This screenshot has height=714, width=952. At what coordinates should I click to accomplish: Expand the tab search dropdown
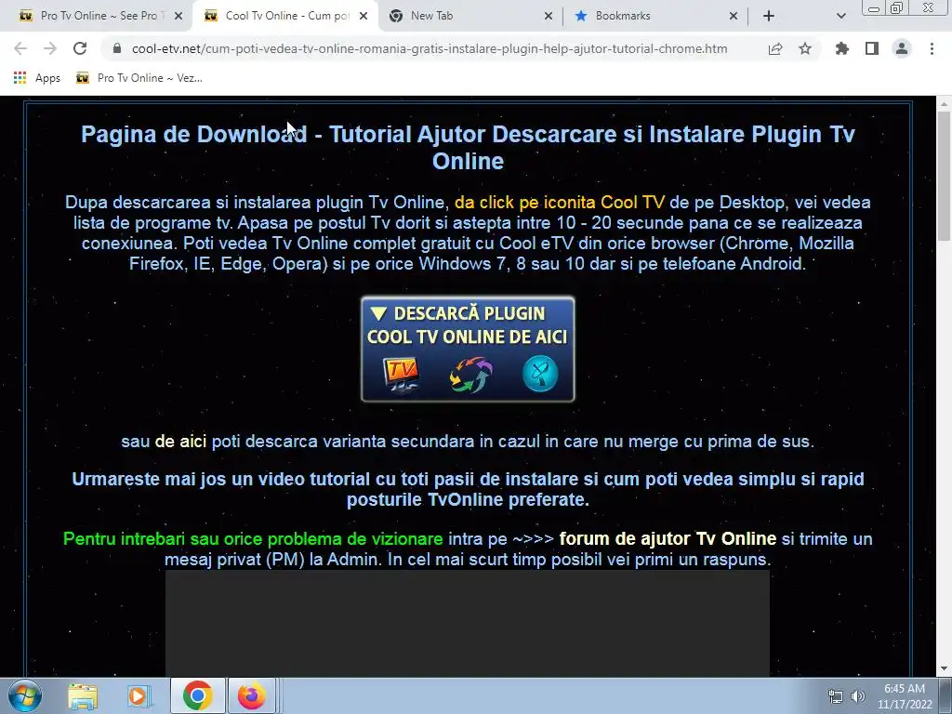pos(840,16)
